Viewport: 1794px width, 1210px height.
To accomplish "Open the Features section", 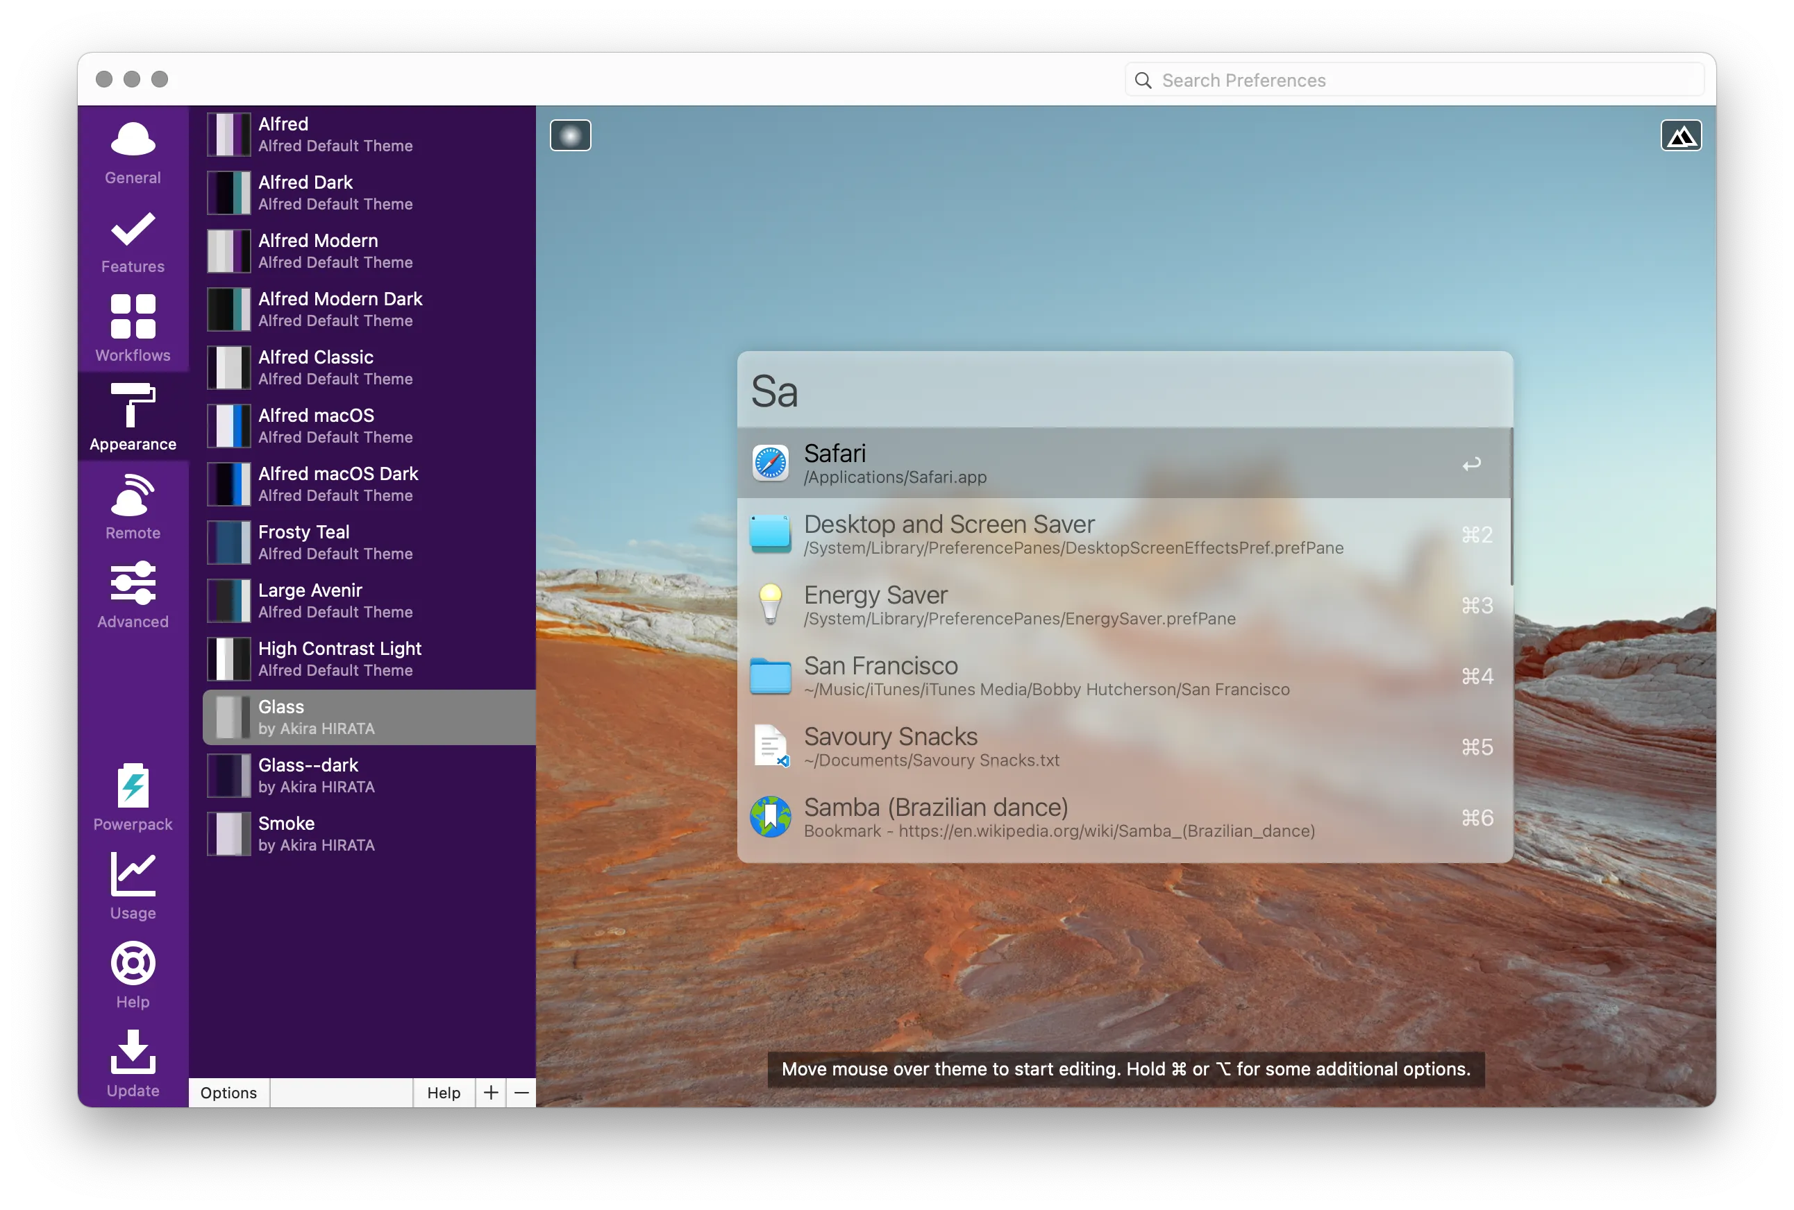I will 133,242.
